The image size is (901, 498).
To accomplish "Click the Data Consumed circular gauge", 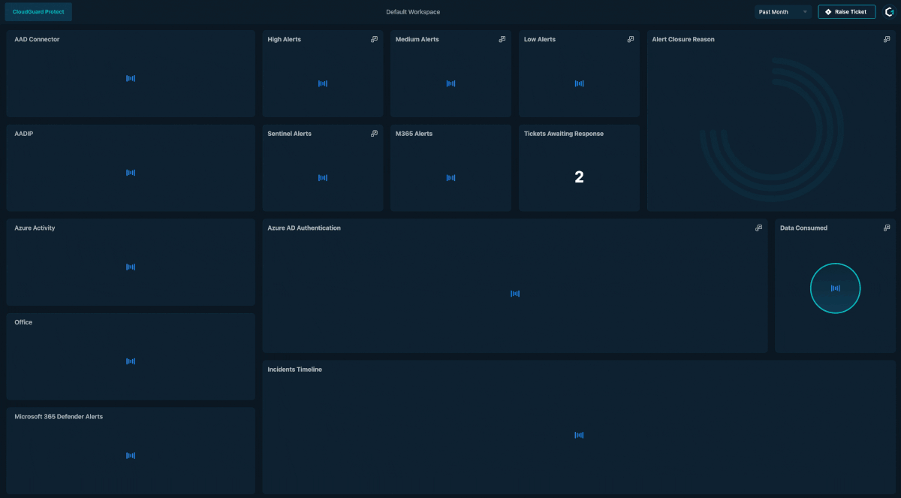I will click(835, 288).
